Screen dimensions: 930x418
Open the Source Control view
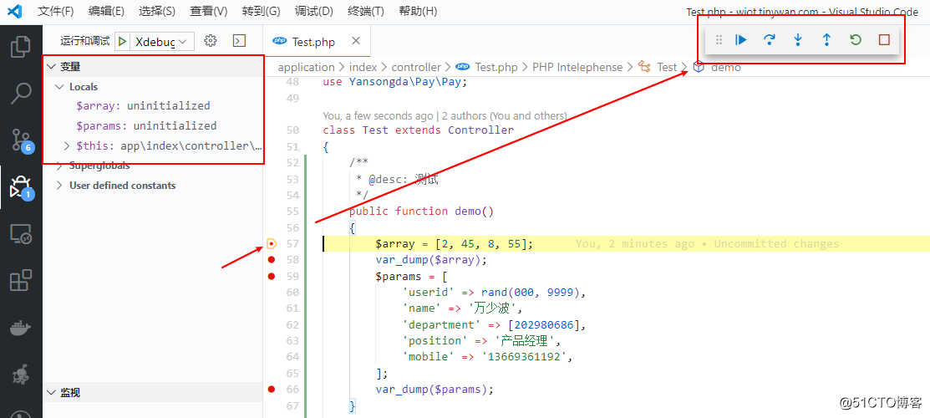21,140
